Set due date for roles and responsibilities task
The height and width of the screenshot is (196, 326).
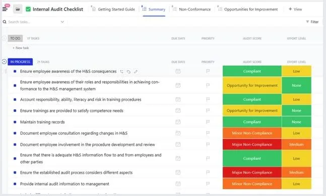click(178, 85)
